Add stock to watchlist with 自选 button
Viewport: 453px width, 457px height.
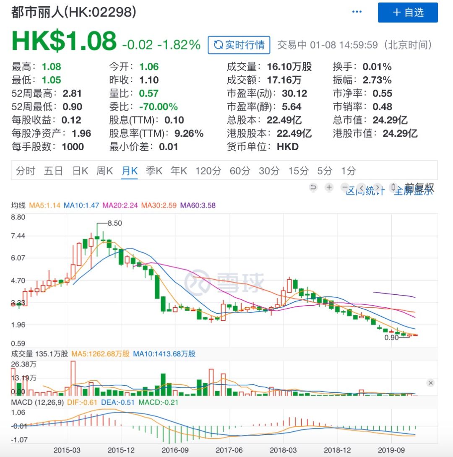pos(408,13)
